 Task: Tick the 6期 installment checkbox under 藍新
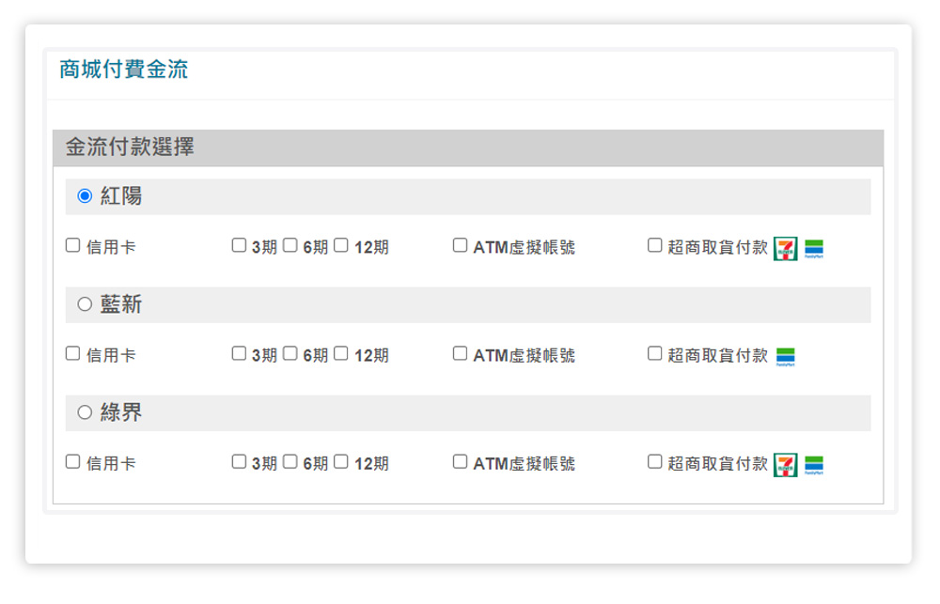pyautogui.click(x=290, y=354)
